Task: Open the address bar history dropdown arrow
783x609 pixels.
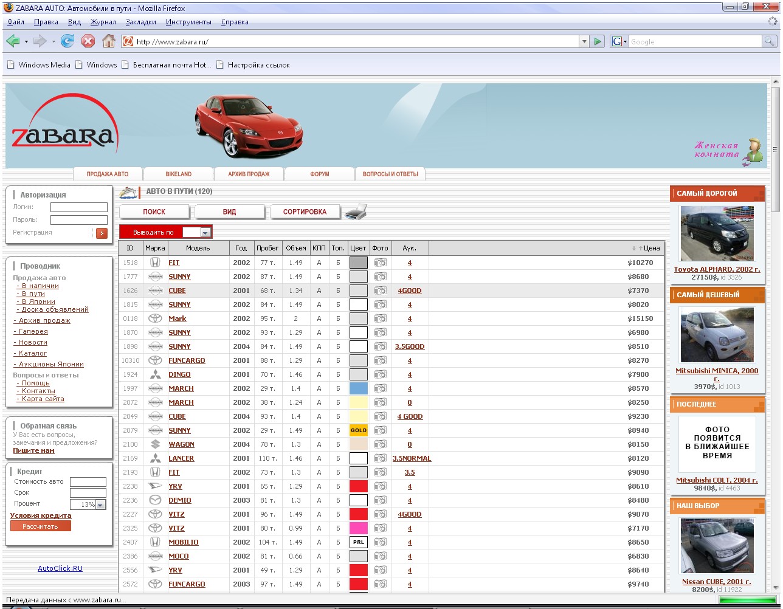Action: 584,41
